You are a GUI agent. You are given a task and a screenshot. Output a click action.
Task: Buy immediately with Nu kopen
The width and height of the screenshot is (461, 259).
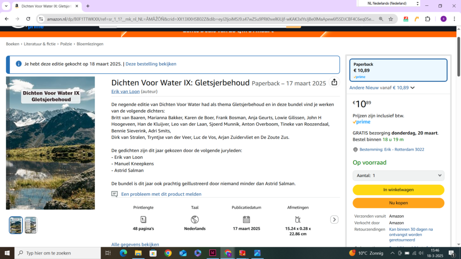[398, 203]
